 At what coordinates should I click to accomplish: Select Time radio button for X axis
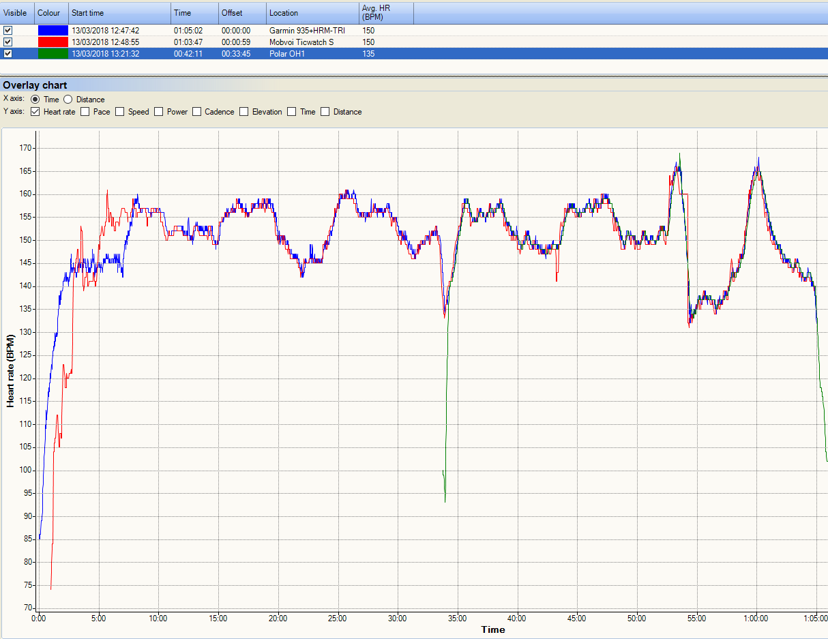(x=36, y=100)
